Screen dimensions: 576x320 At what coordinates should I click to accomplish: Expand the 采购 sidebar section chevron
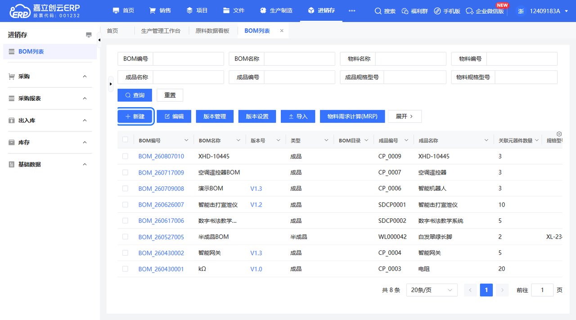85,77
